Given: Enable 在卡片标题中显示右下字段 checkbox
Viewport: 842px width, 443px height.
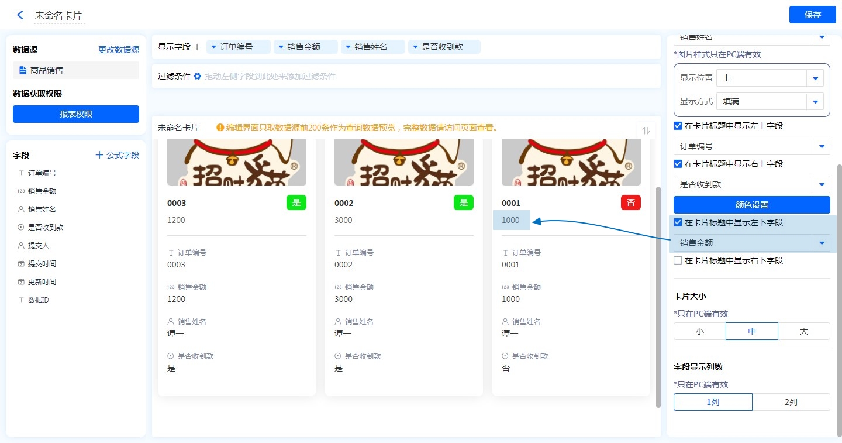Looking at the screenshot, I should click(x=678, y=260).
